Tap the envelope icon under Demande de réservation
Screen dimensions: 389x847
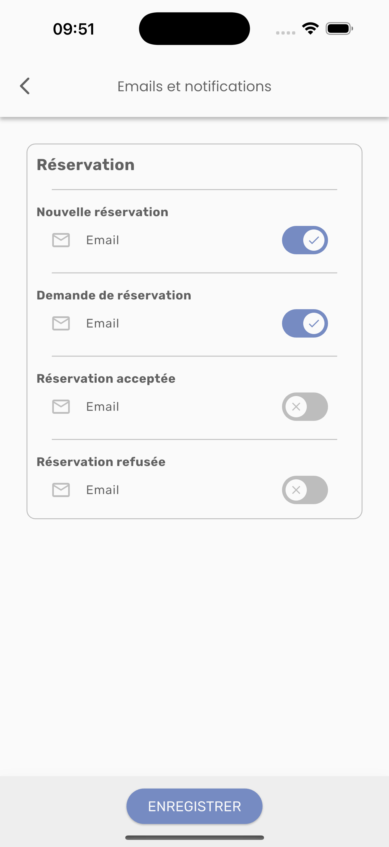(x=61, y=323)
